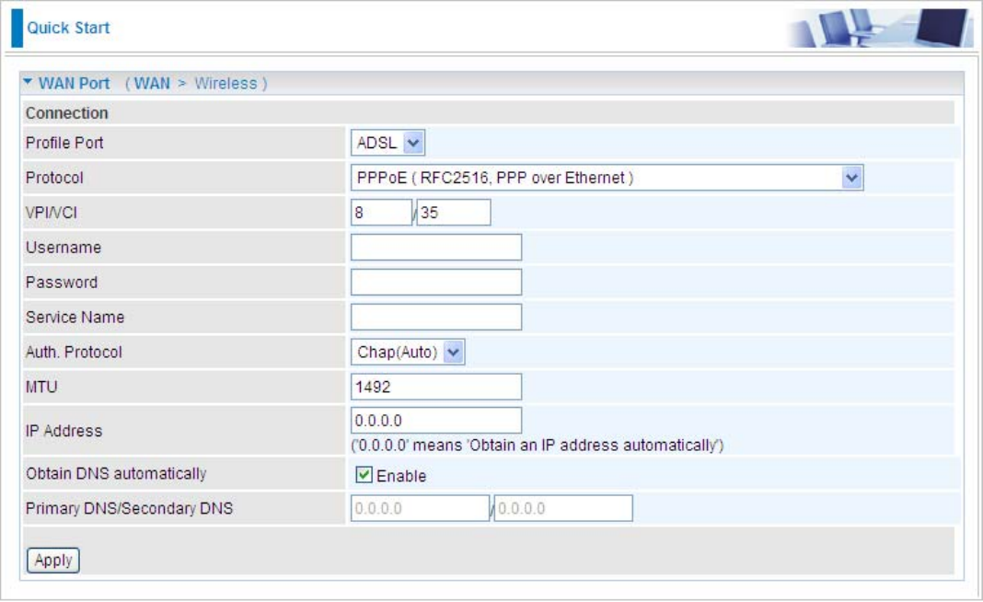Click the Protocol row label

coord(54,178)
